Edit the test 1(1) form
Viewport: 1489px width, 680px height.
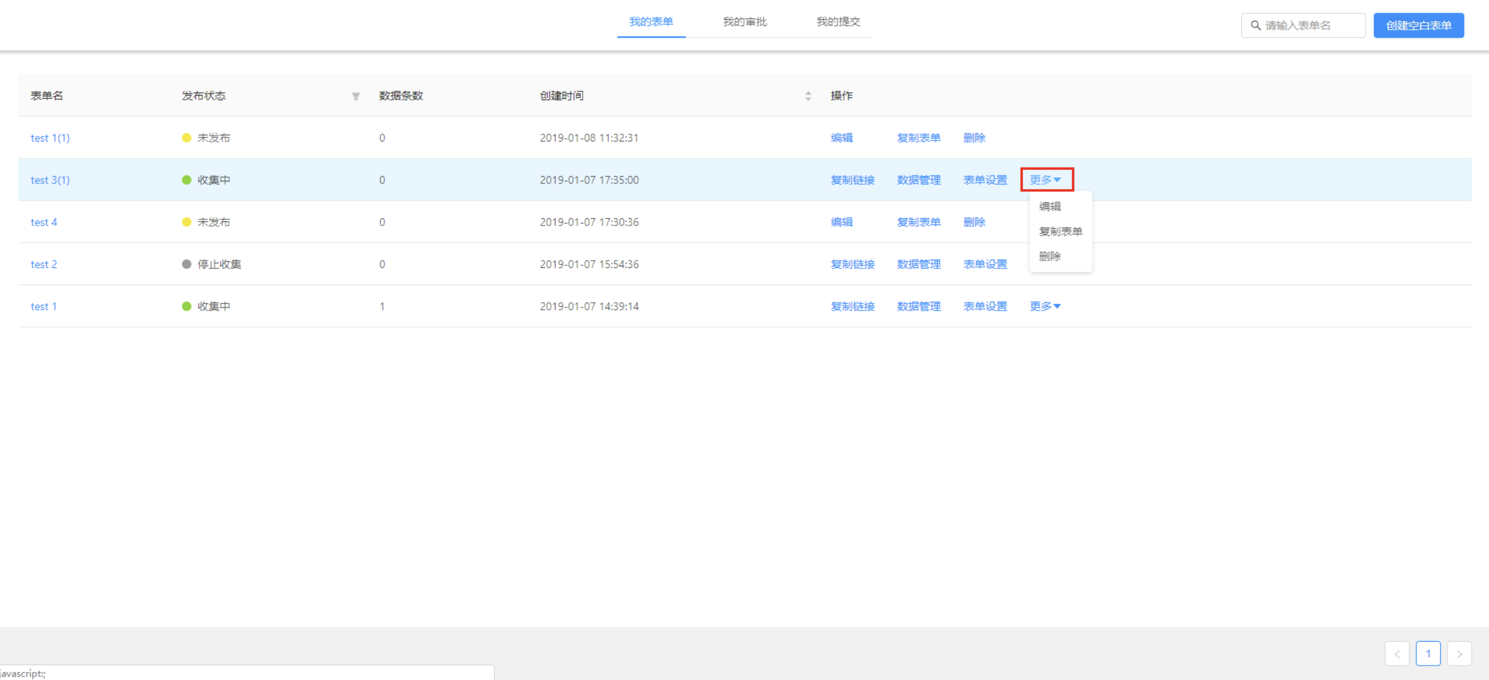(x=841, y=138)
